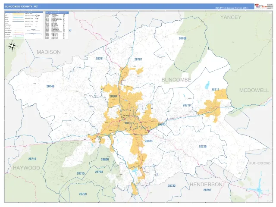Image resolution: width=276 pixels, height=207 pixels.
Task: Click ZIP code label 28711
Action: [x=215, y=90]
